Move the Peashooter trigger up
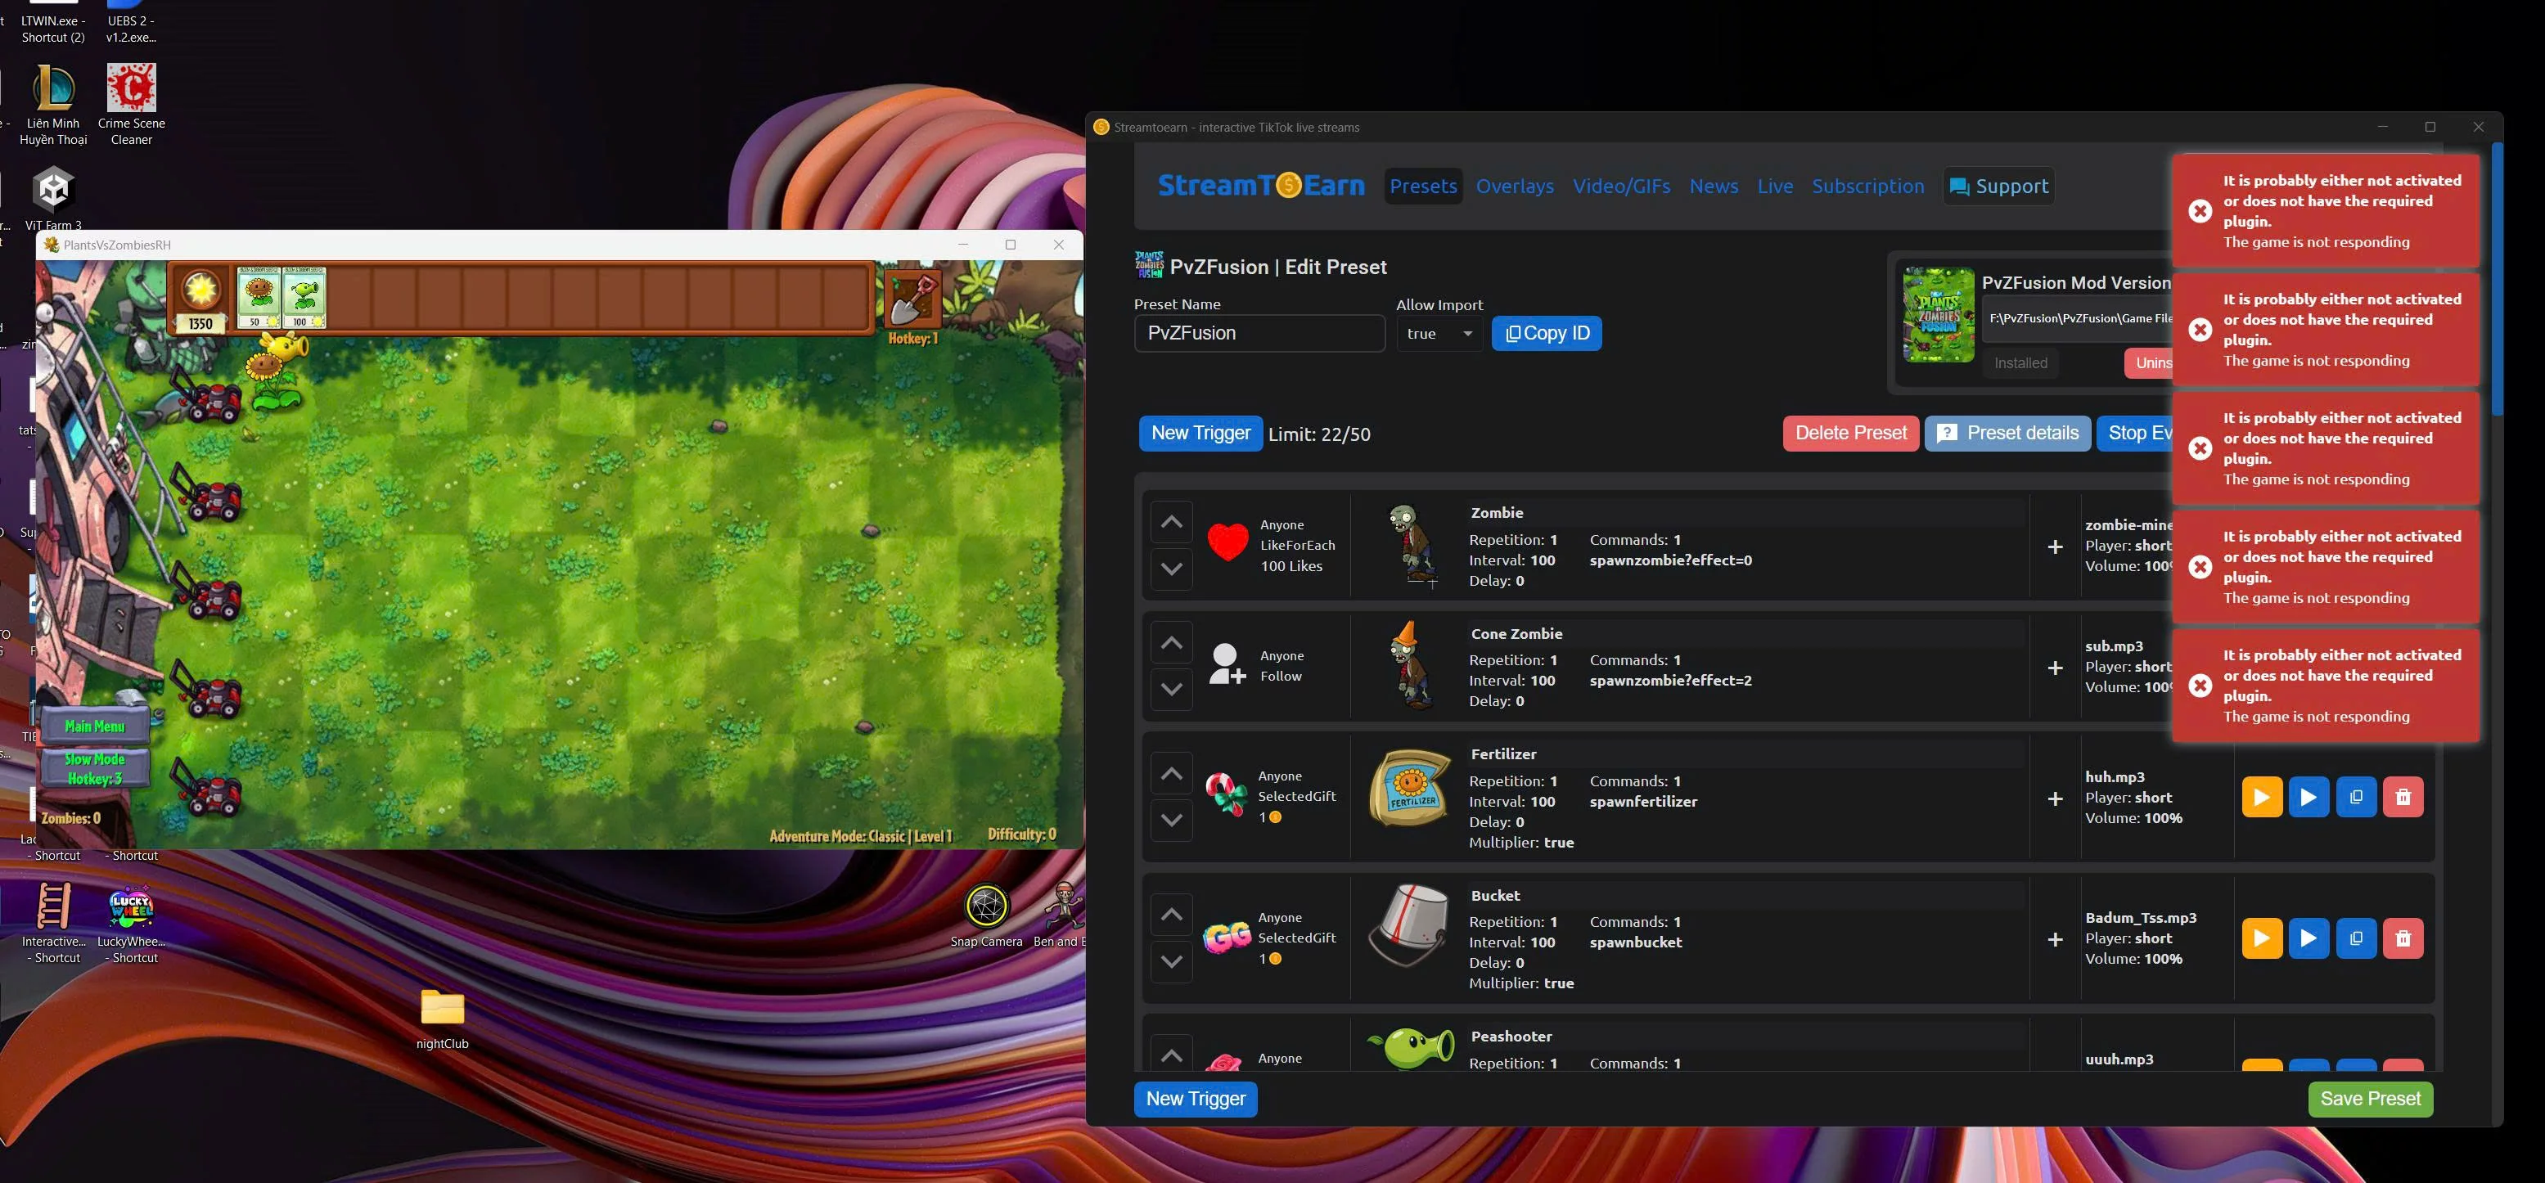The height and width of the screenshot is (1183, 2545). (1171, 1055)
